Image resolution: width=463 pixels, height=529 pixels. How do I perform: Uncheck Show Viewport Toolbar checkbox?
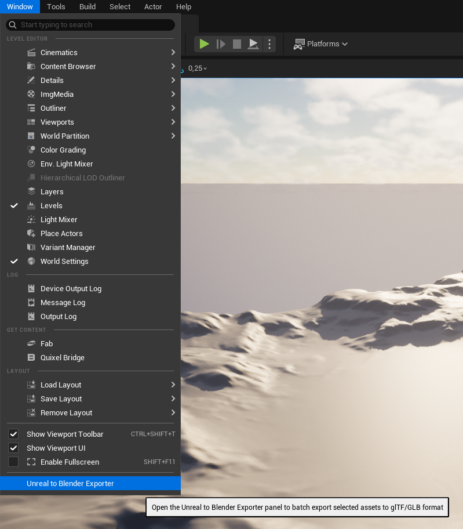coord(13,434)
